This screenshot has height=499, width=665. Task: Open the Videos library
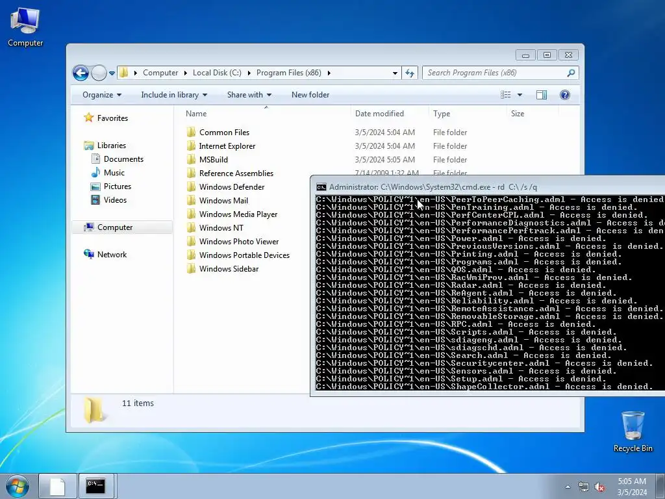click(115, 200)
